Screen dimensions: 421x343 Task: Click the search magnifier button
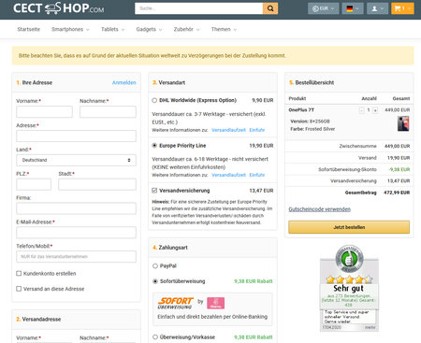coord(270,8)
